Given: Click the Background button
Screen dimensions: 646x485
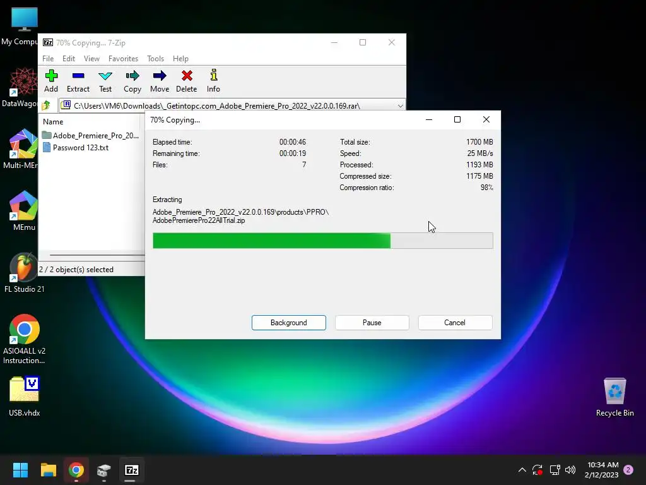Looking at the screenshot, I should tap(289, 323).
